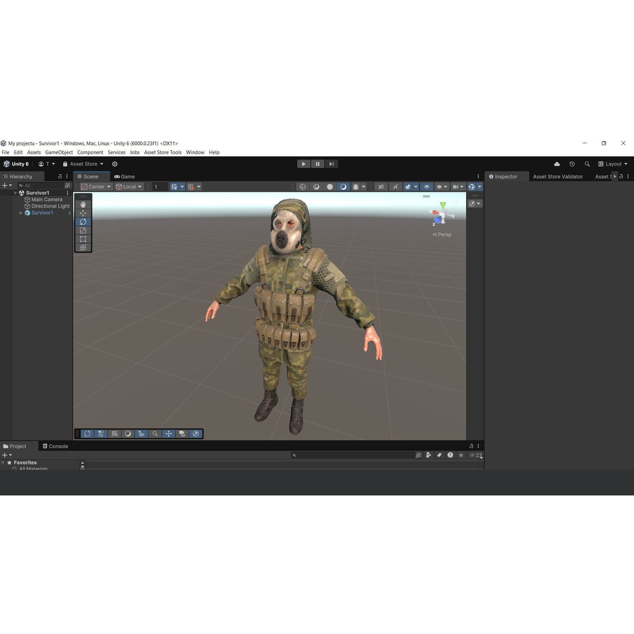This screenshot has height=634, width=634.
Task: Open the Window menu
Action: click(x=195, y=153)
